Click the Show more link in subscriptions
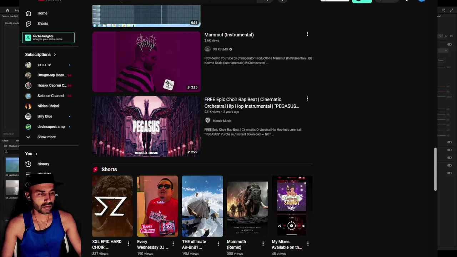 tap(47, 137)
